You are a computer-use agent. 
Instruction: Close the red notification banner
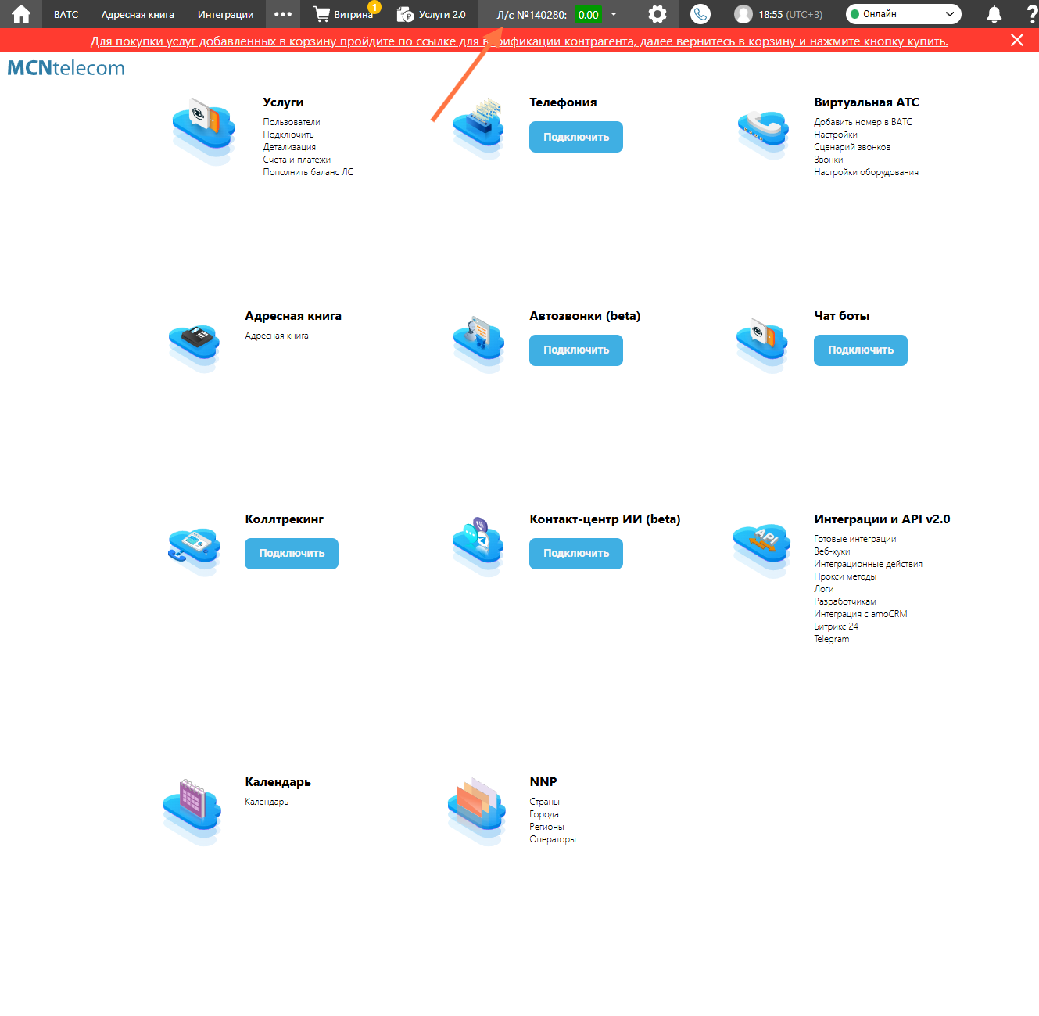pos(1017,40)
